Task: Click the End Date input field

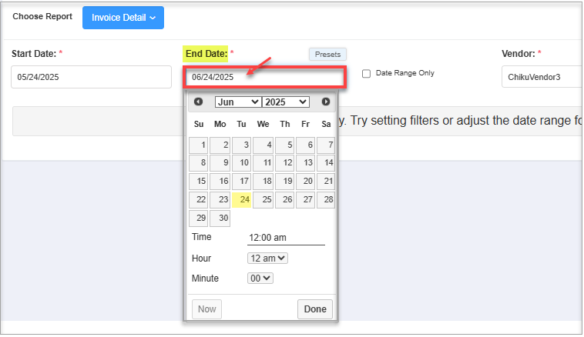Action: tap(263, 77)
